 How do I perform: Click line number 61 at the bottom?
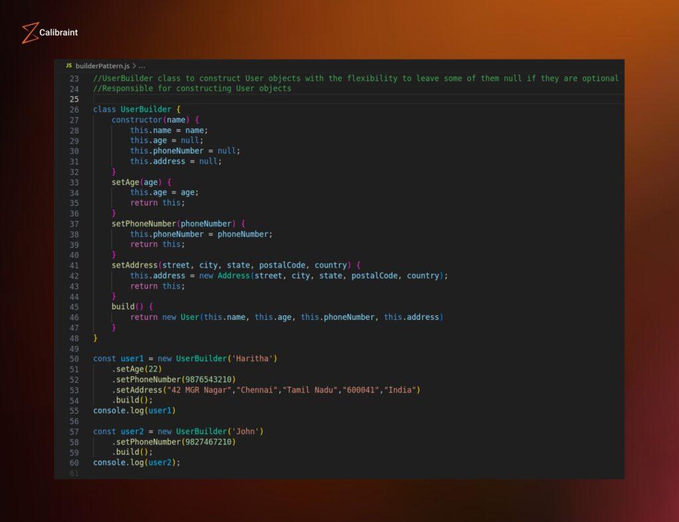point(73,473)
